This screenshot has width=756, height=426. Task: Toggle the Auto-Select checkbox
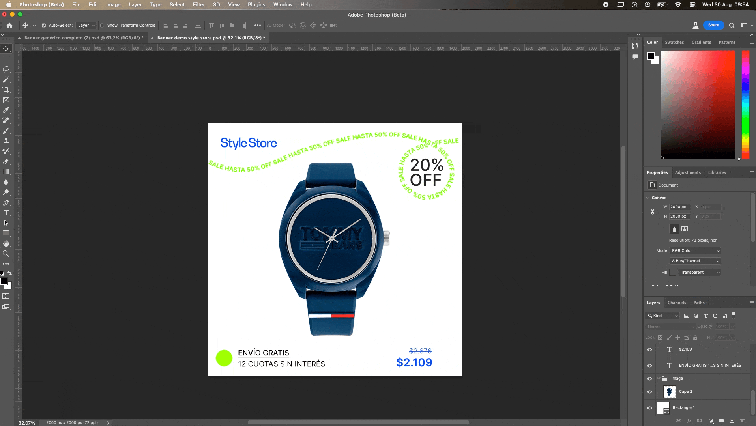tap(44, 25)
